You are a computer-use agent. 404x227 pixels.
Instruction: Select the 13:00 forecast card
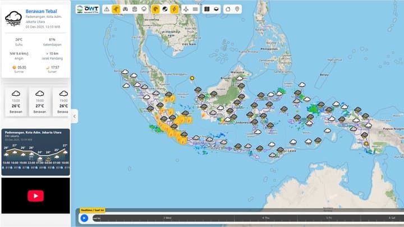(16, 102)
